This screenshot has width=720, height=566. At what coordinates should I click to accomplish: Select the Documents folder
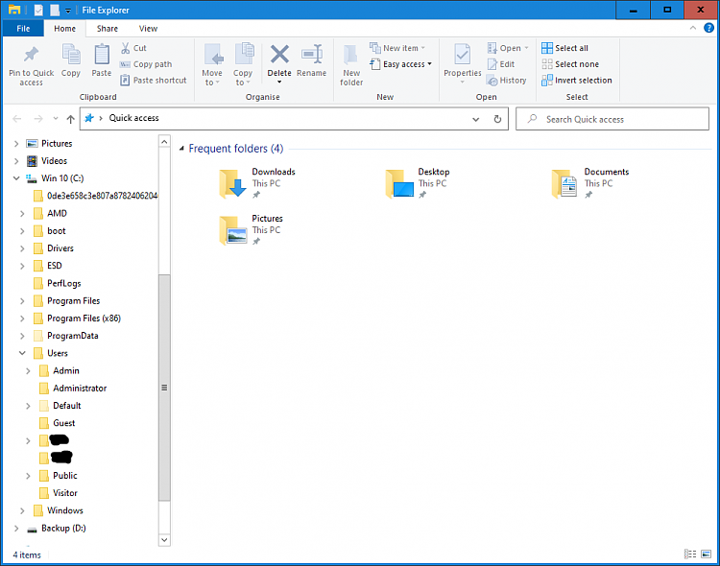(x=589, y=183)
